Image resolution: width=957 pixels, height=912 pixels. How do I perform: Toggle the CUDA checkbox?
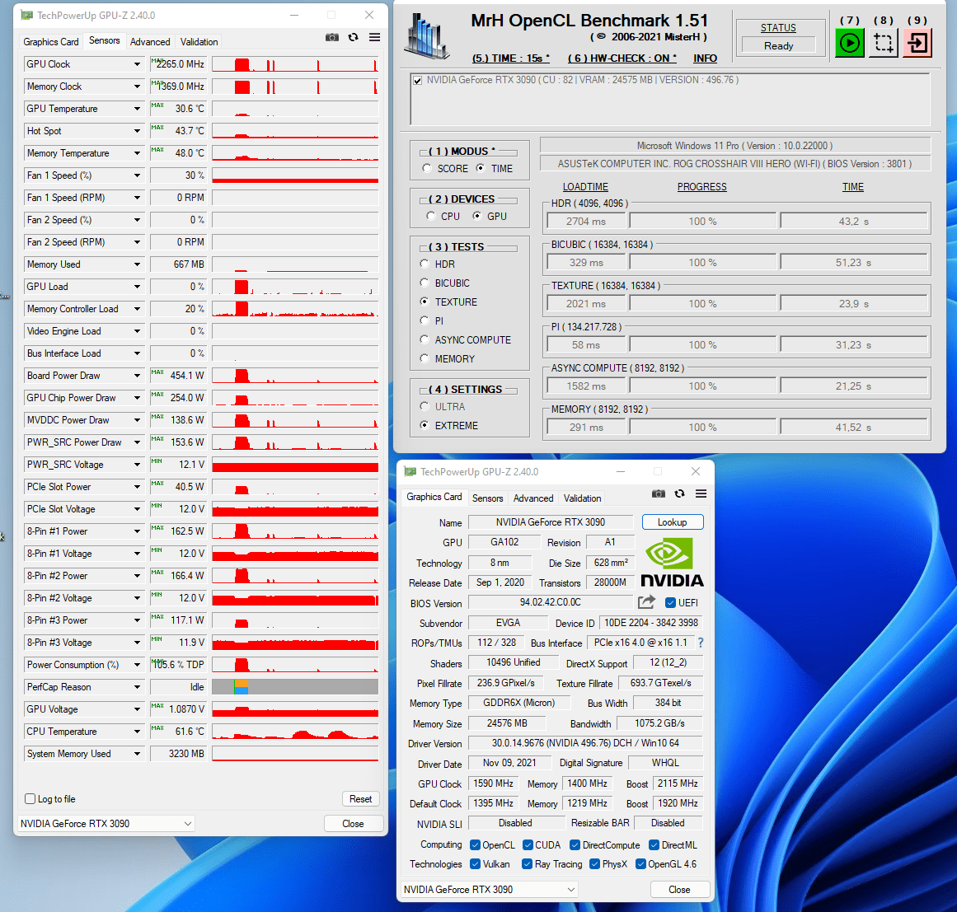tap(528, 845)
